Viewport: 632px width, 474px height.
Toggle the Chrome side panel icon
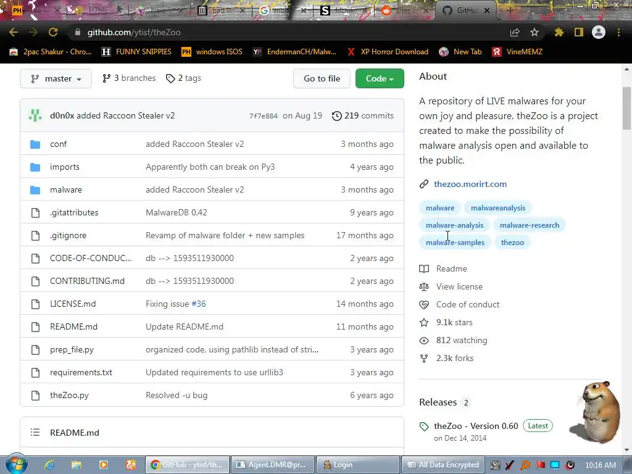tap(579, 32)
